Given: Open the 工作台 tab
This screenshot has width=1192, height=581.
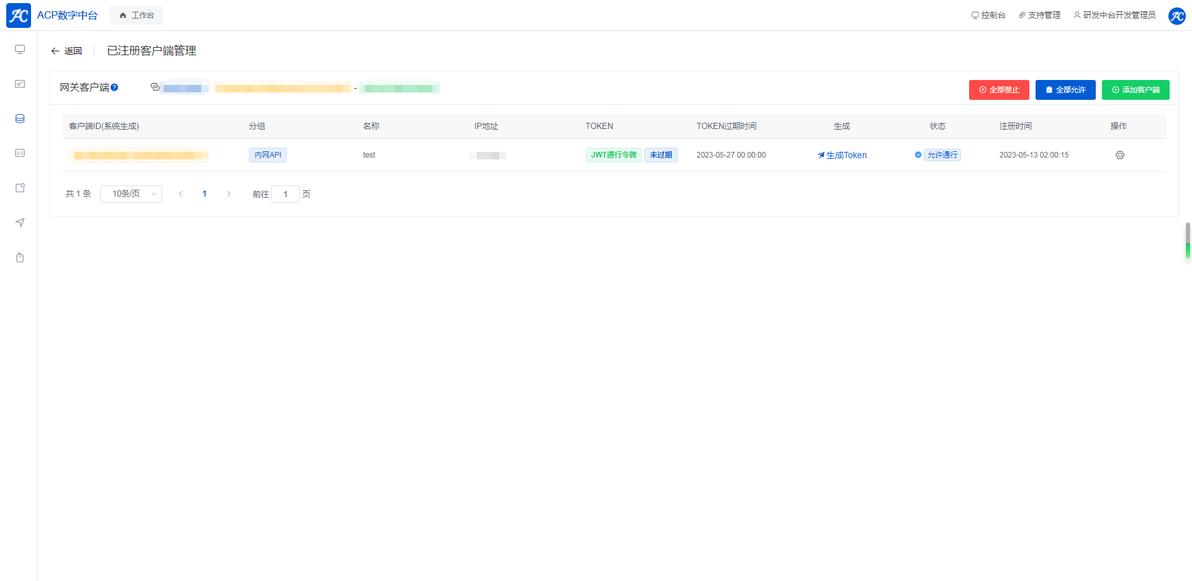Looking at the screenshot, I should point(137,16).
